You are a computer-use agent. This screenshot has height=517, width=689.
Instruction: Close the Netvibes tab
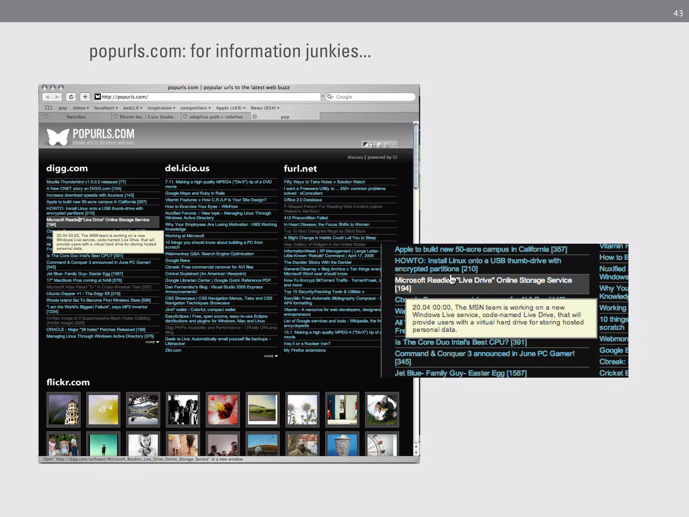tap(46, 117)
